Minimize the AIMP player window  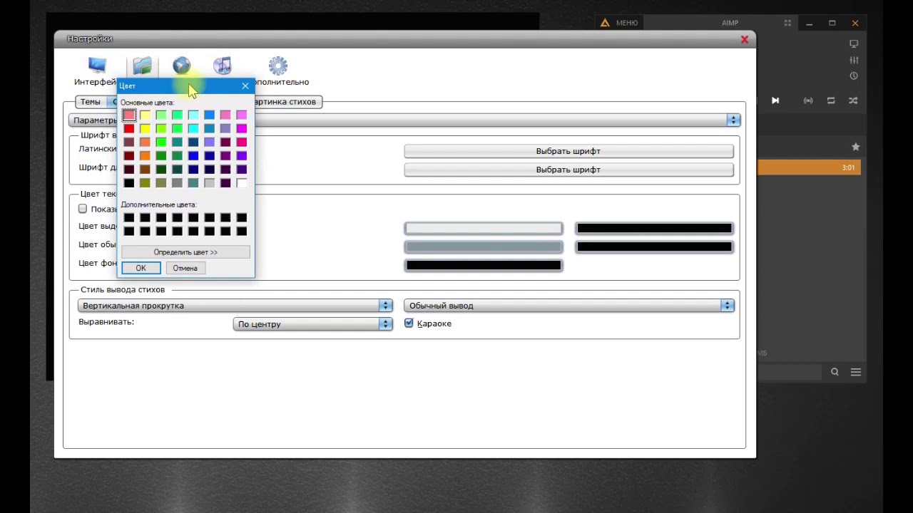[x=810, y=23]
